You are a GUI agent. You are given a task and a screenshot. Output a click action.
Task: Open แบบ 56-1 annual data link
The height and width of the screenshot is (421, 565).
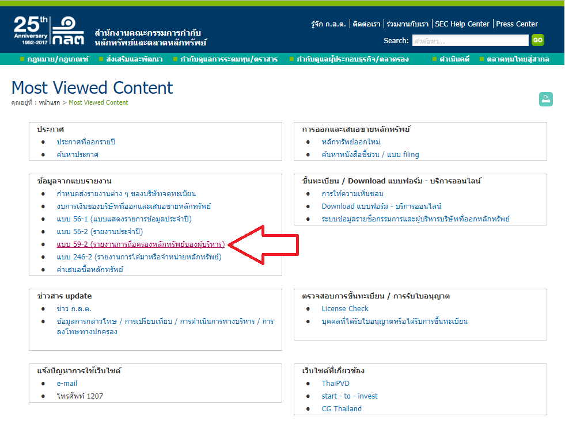(x=124, y=219)
